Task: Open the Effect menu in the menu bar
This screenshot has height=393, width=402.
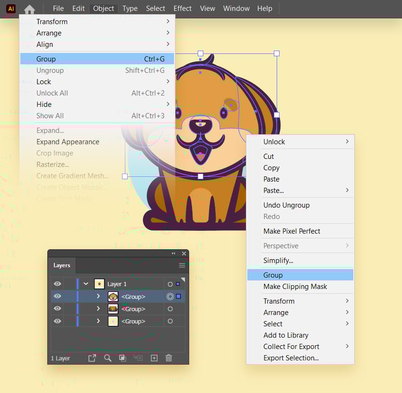Action: 183,9
